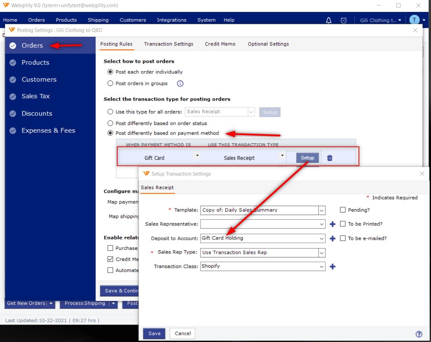The width and height of the screenshot is (431, 342).
Task: Add new Sales Representative with plus icon
Action: tap(333, 224)
